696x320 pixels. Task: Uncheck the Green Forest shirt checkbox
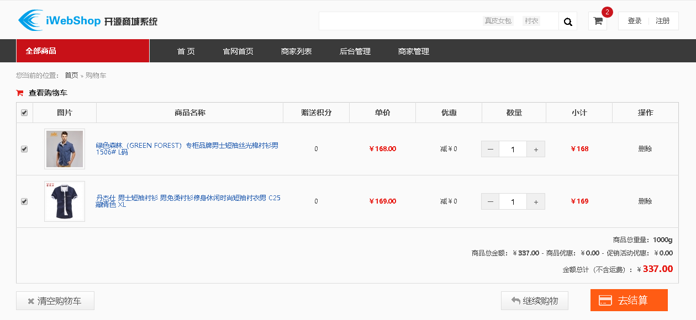24,149
